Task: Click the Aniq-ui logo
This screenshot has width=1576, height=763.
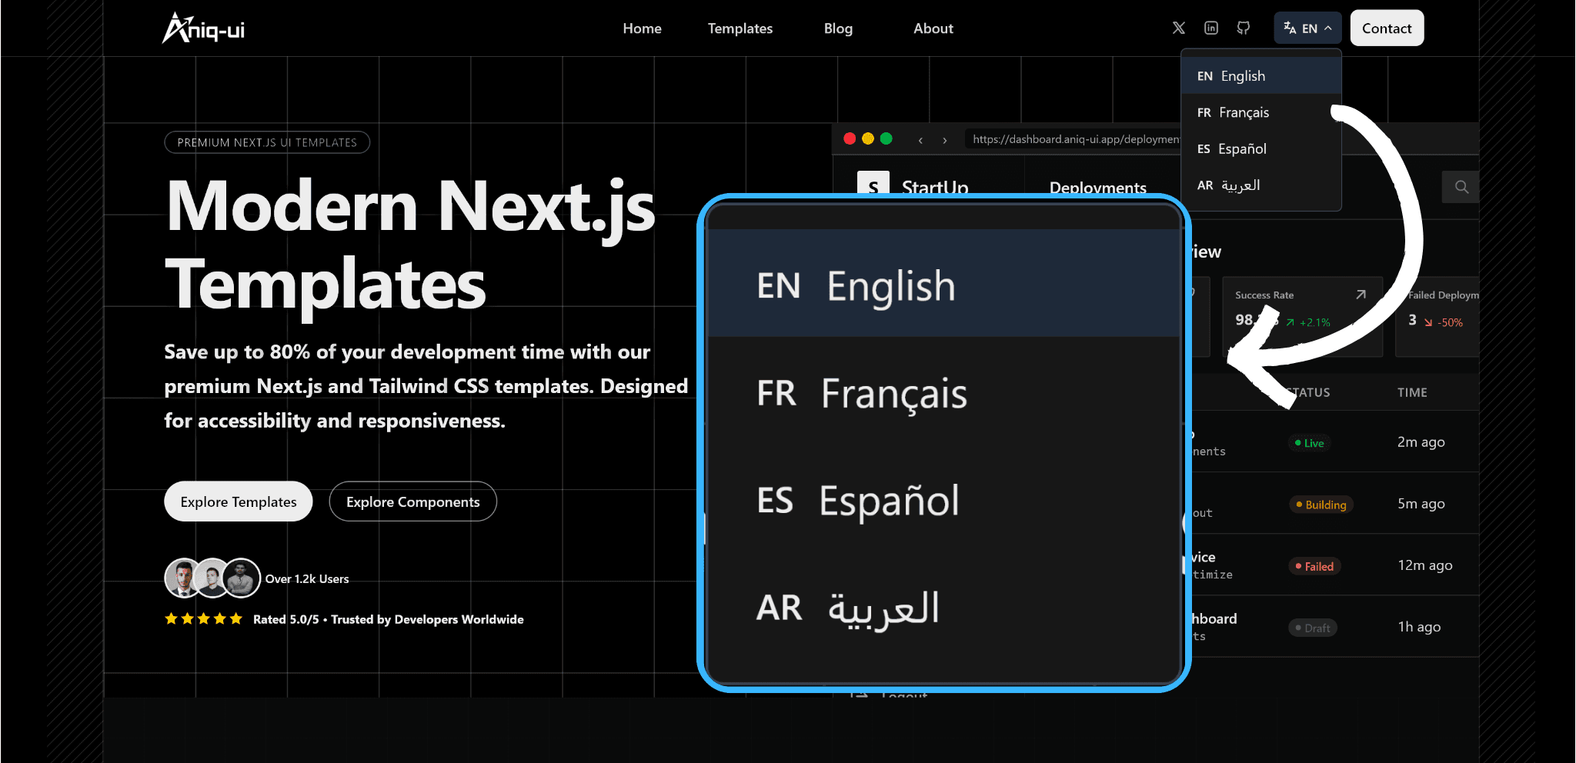Action: [x=202, y=28]
